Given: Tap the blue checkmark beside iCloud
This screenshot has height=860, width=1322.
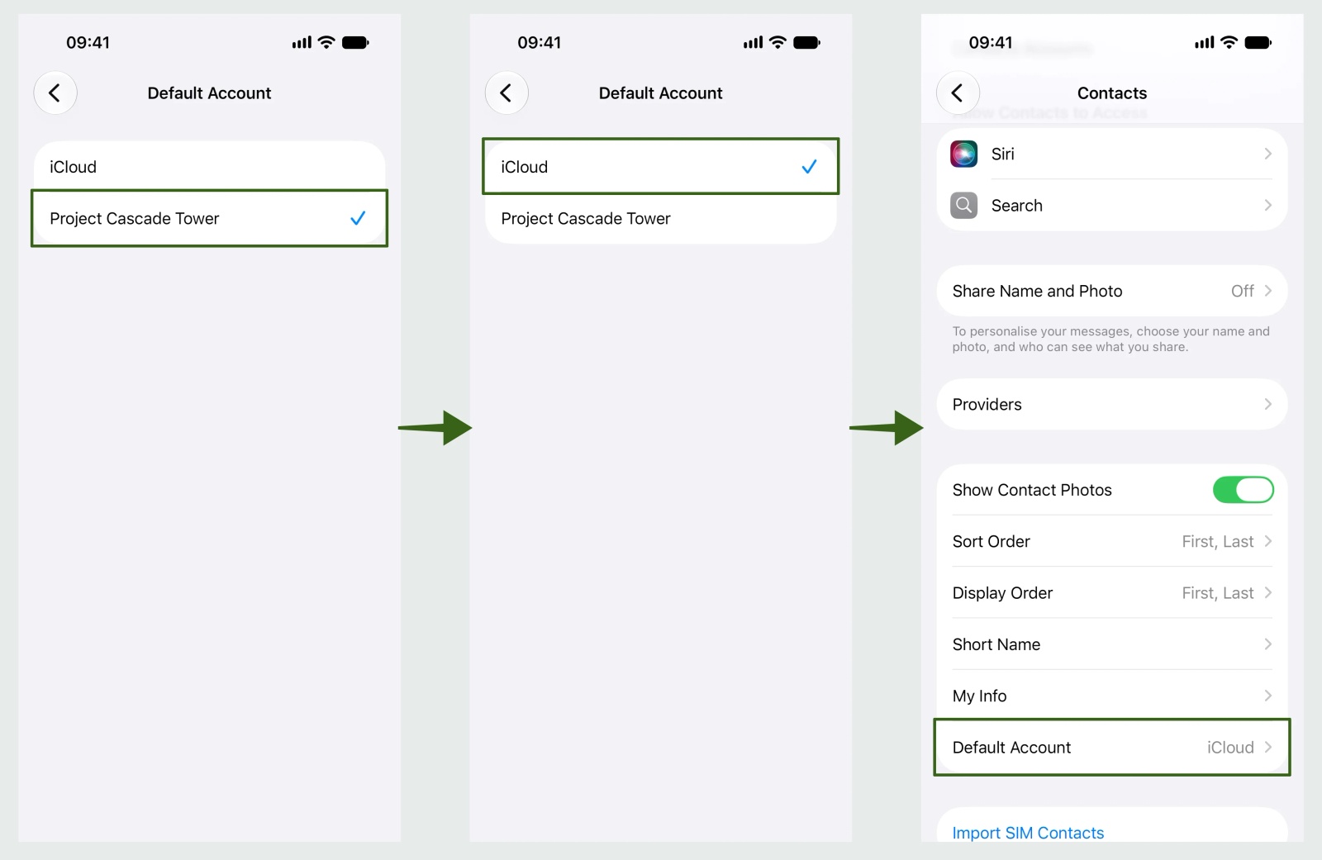Looking at the screenshot, I should 809,167.
